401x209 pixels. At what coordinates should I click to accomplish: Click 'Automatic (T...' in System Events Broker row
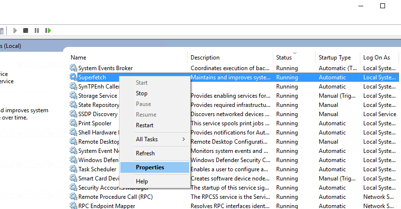point(338,68)
